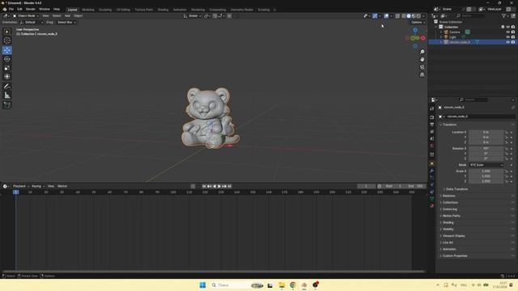Open the timeline Keying menu
Viewport: 518px width, 291px height.
coord(38,187)
